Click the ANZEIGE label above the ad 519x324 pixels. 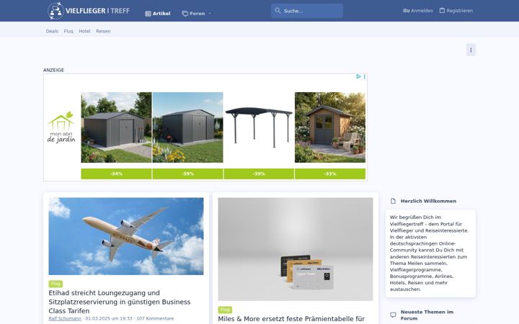[53, 70]
